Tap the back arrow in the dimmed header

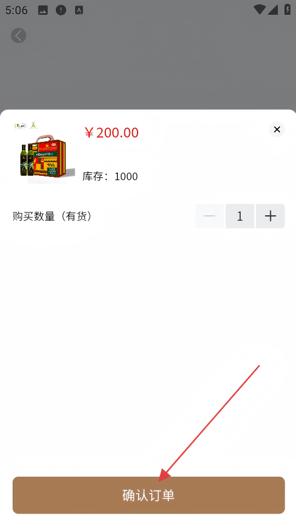coord(19,36)
